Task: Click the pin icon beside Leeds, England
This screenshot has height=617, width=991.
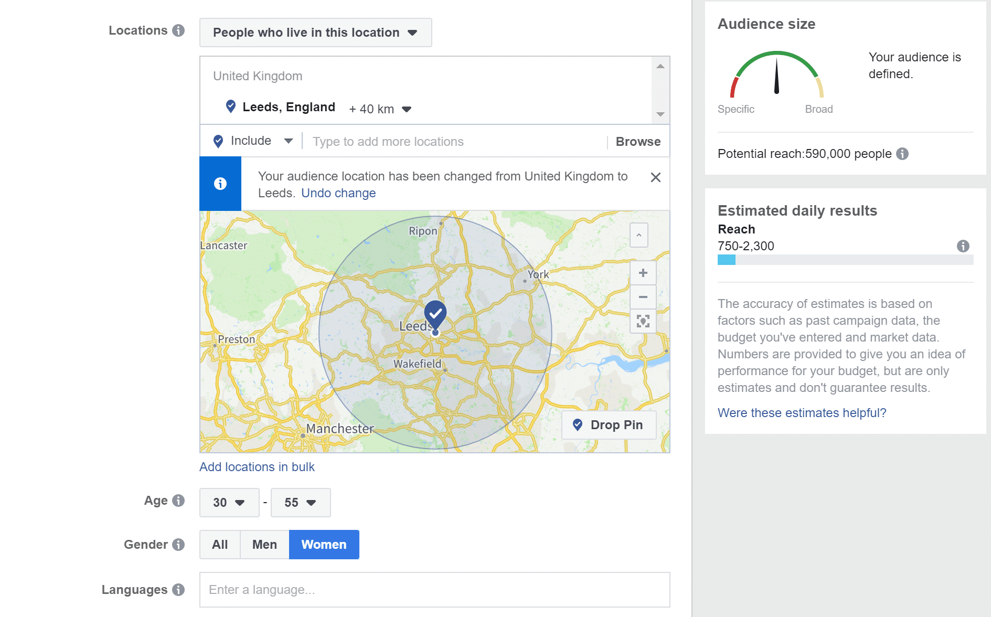Action: pos(230,107)
